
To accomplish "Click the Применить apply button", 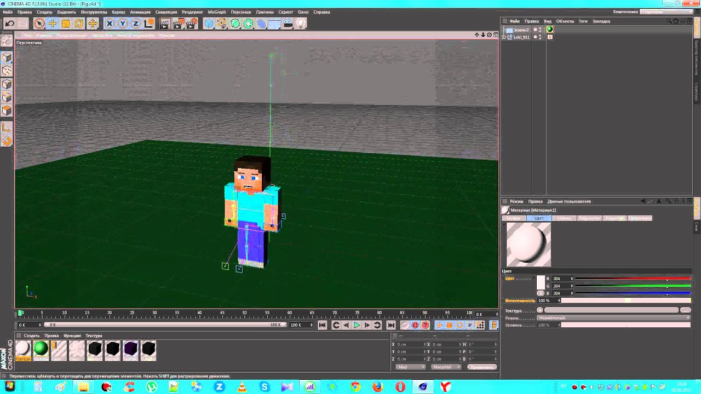I will [x=482, y=367].
